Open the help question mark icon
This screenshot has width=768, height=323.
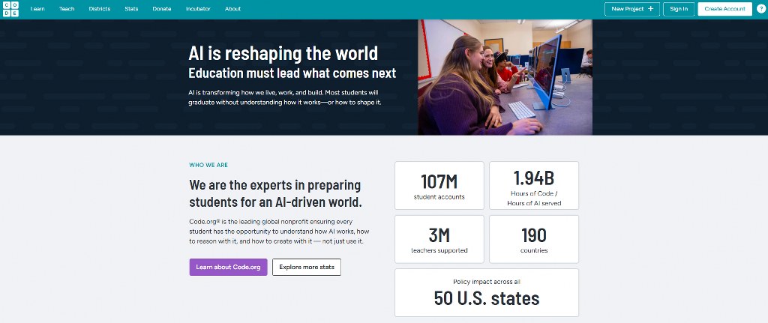click(760, 9)
